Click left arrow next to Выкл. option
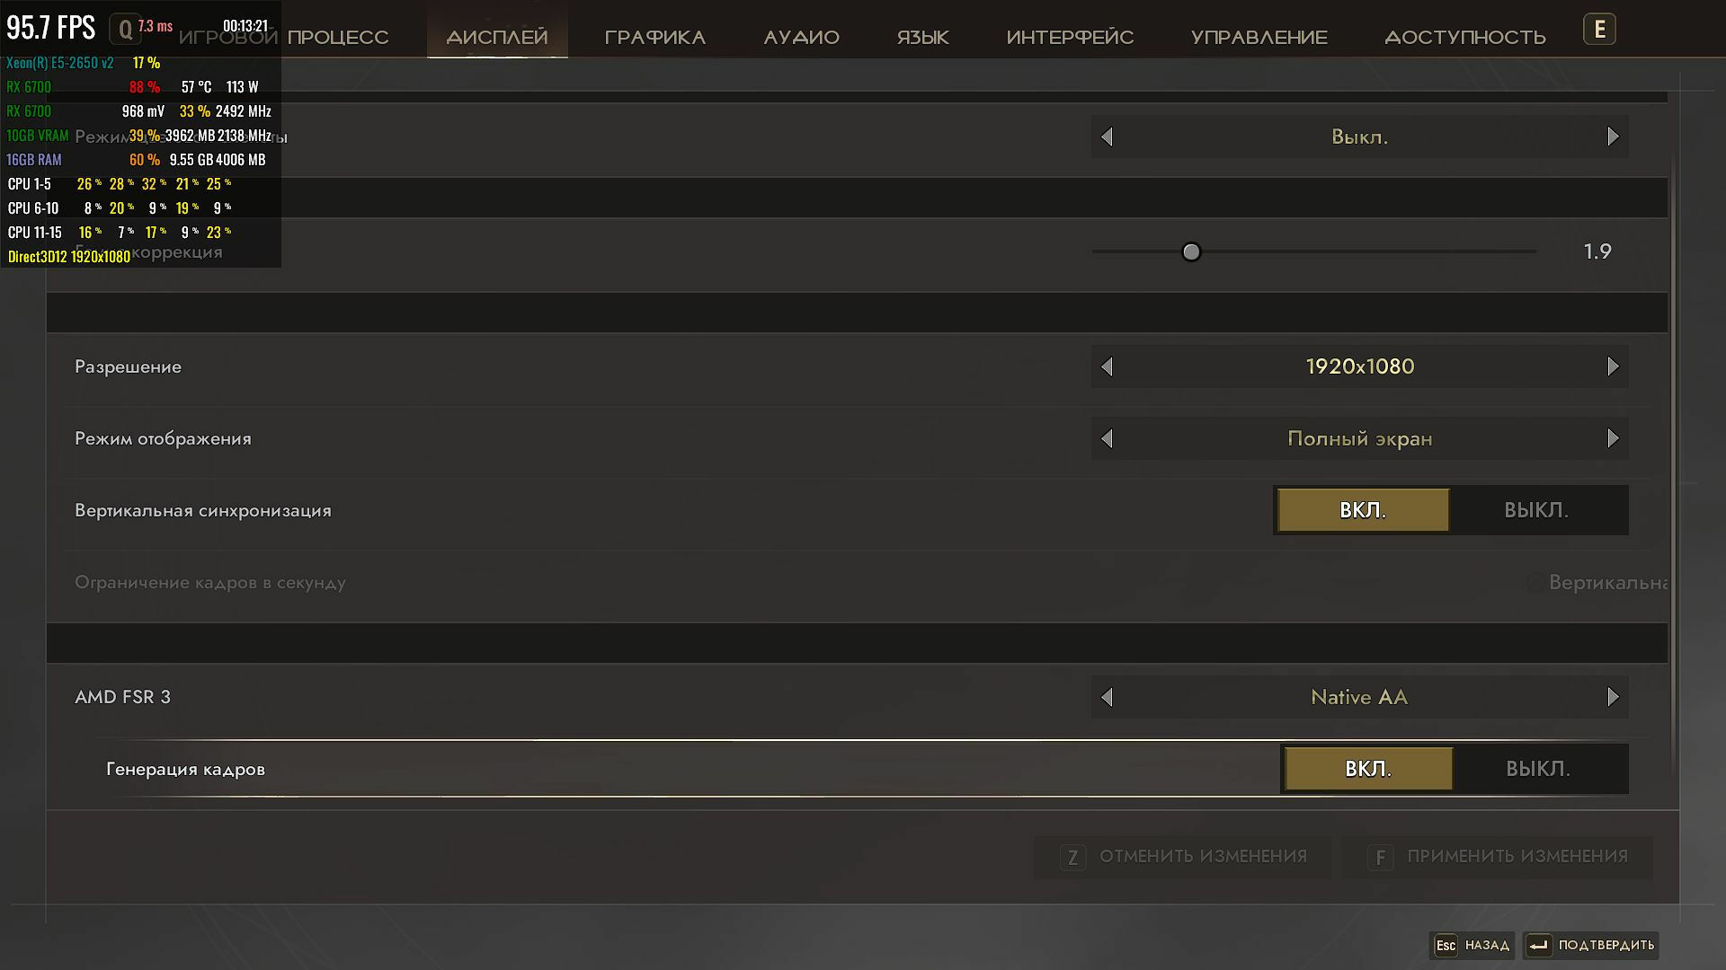The width and height of the screenshot is (1726, 970). 1108,137
